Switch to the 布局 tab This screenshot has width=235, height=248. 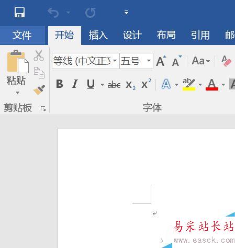(x=166, y=35)
